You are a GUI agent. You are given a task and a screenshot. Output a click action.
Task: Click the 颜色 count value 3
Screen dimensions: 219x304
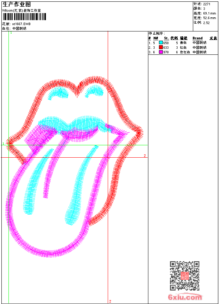(x=204, y=9)
